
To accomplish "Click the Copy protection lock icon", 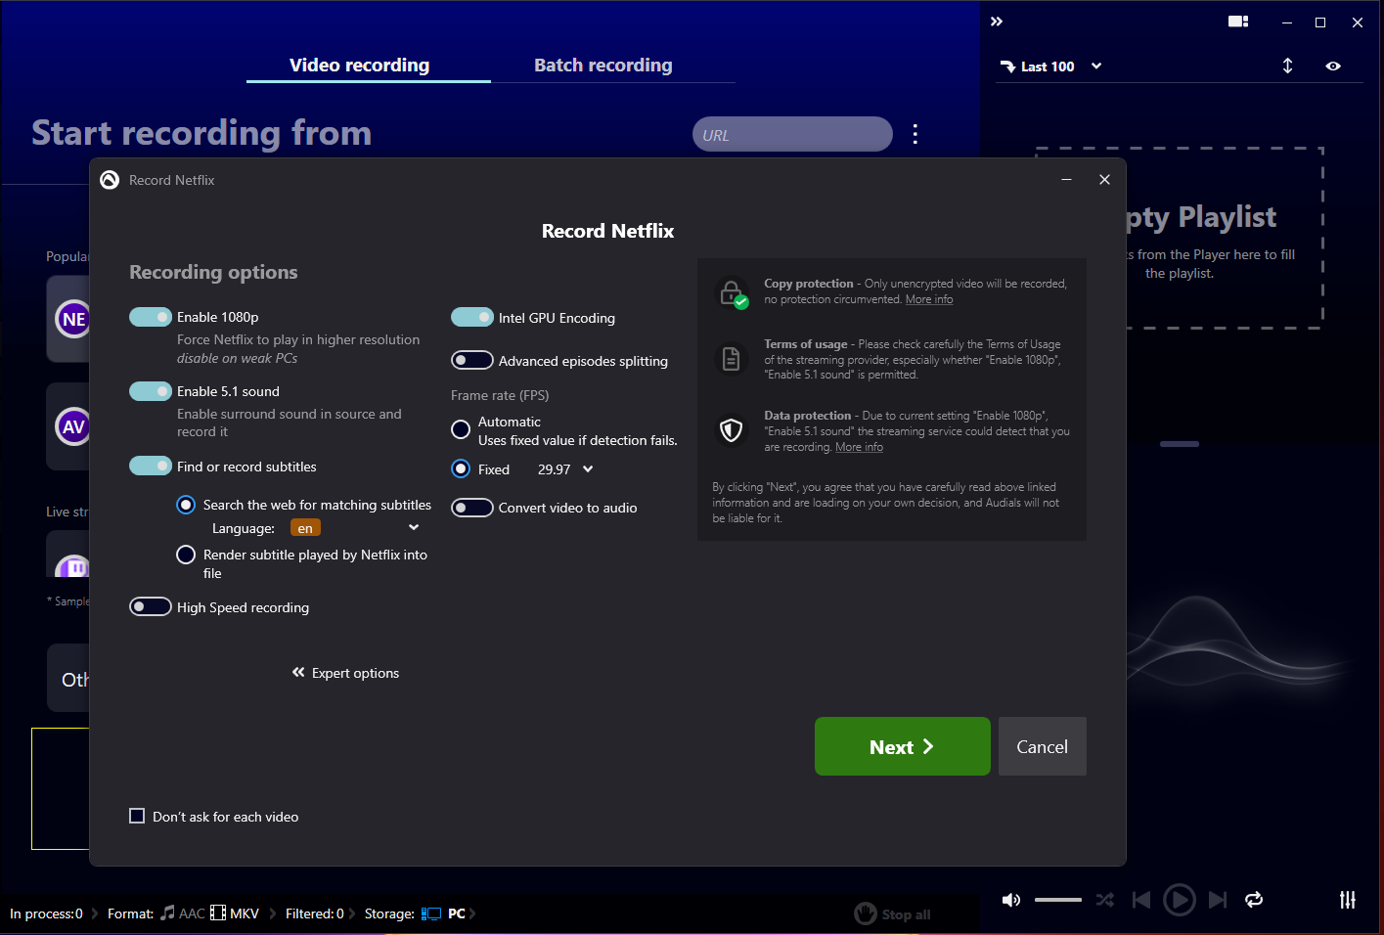I will coord(732,292).
